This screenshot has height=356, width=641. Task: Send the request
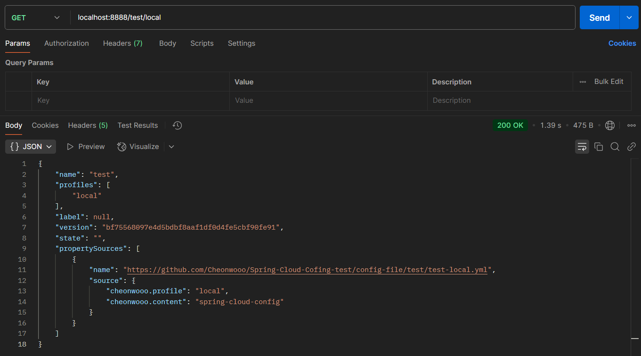pyautogui.click(x=600, y=17)
